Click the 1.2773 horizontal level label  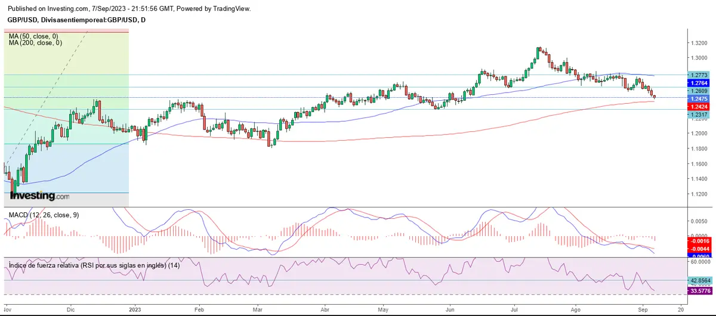point(699,75)
